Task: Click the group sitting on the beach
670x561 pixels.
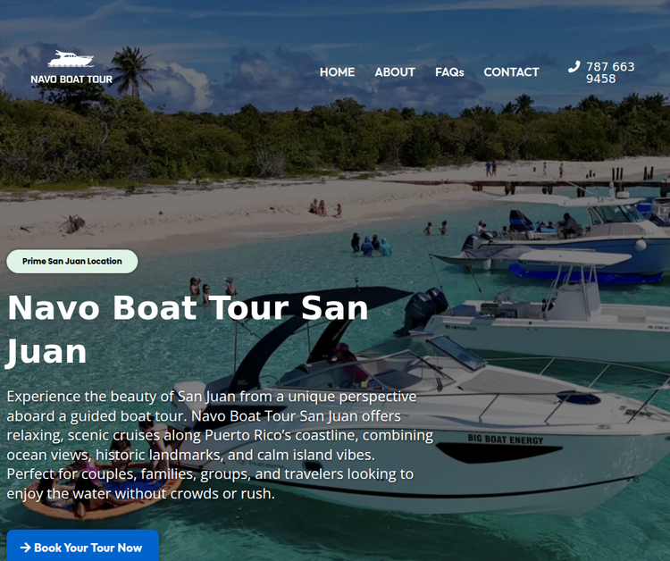Action: [325, 208]
